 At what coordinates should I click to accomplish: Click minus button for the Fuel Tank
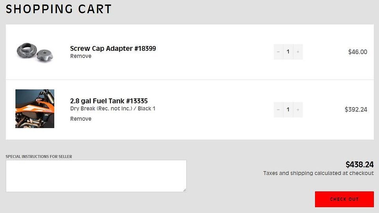click(278, 109)
